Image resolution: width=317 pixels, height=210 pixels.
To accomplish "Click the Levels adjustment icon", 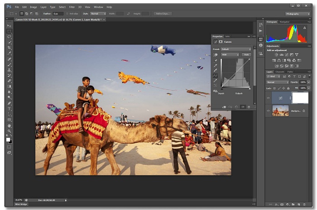I will point(281,55).
